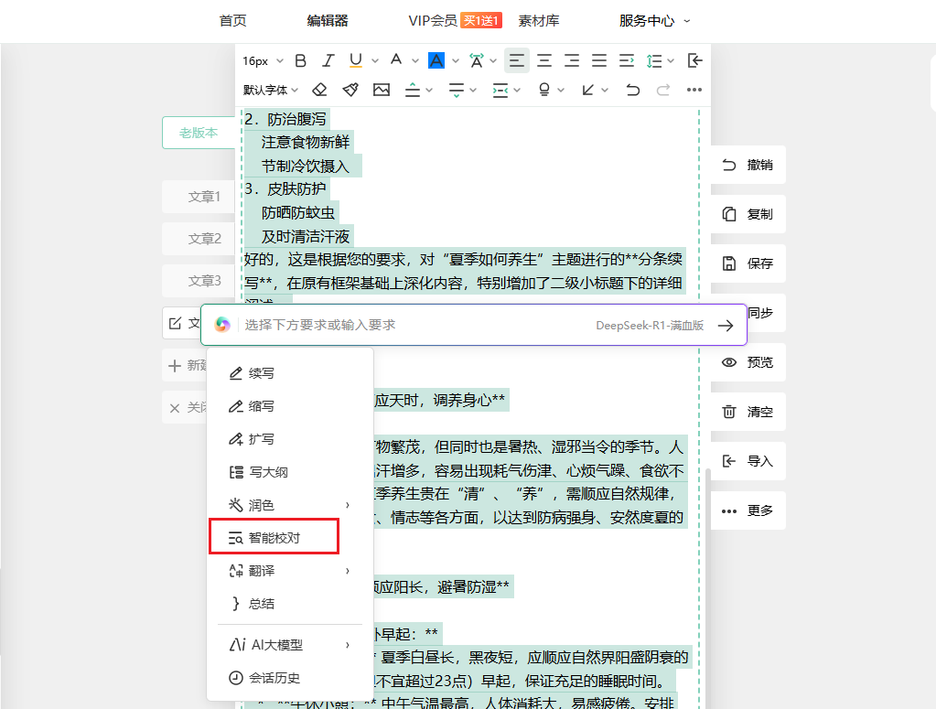Click the lightbulb icon in toolbar
Viewport: 936px width, 709px height.
[x=543, y=91]
